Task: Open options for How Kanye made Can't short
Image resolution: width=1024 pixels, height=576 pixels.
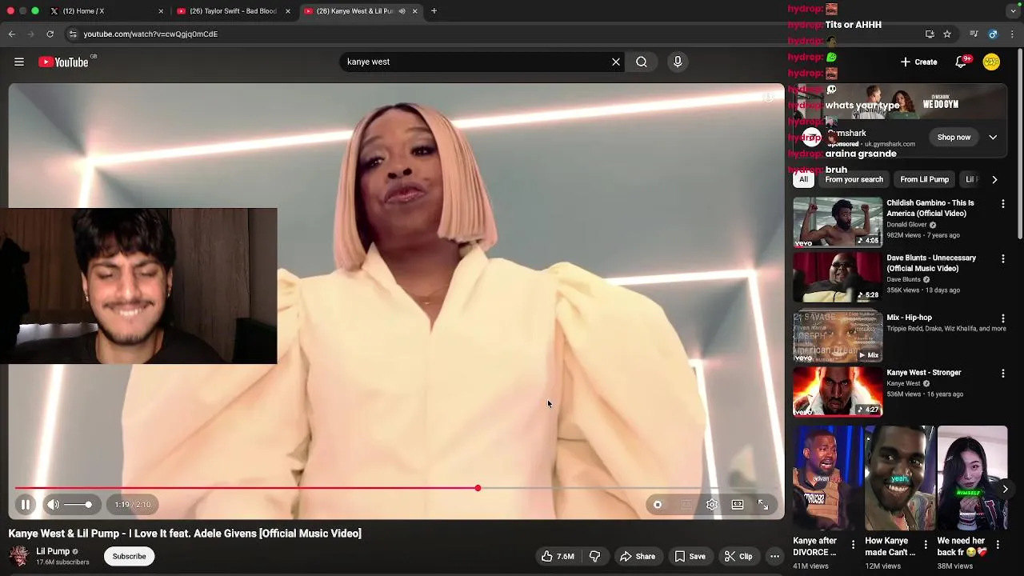Action: [926, 545]
